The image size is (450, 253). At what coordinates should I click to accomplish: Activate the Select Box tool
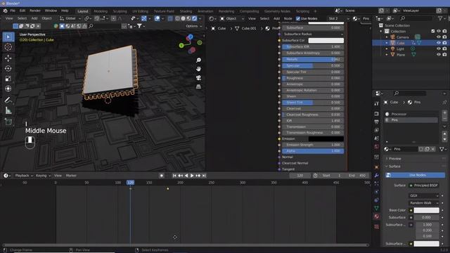[x=8, y=37]
